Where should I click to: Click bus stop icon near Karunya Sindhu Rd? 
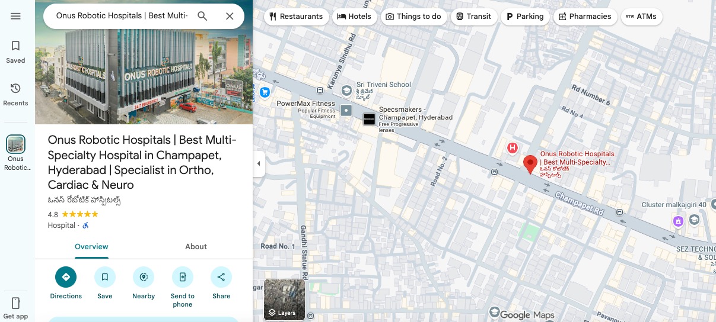(320, 90)
